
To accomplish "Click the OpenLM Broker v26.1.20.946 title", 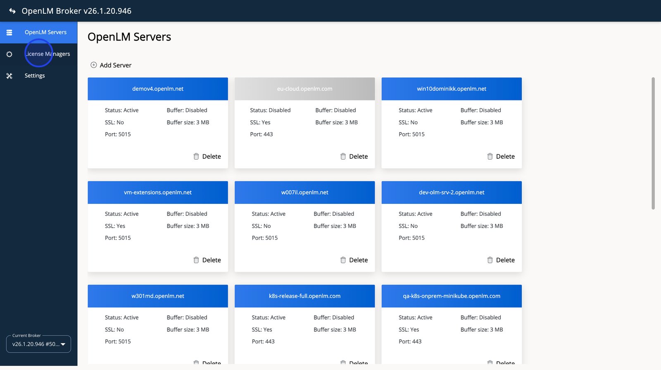I will (76, 11).
